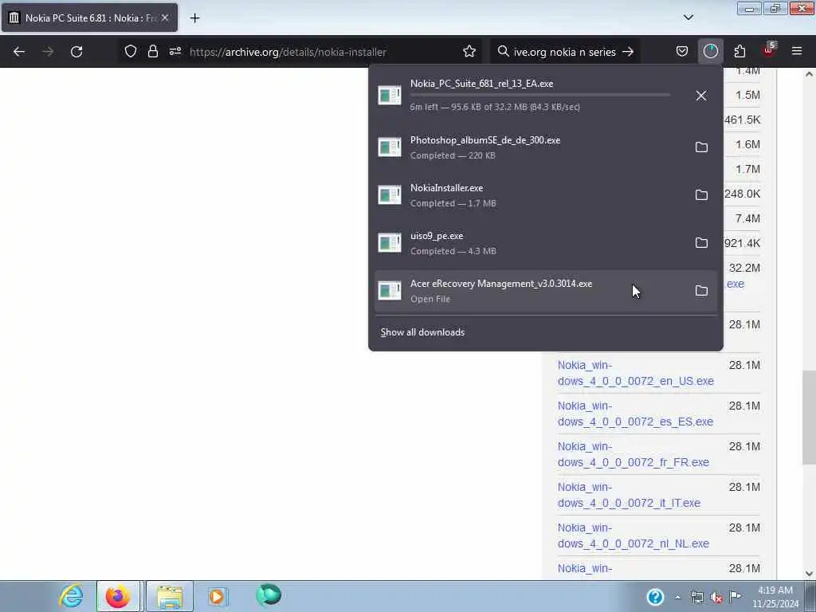Close the Nokia PC Suite tab
Viewport: 816px width, 612px height.
click(165, 18)
